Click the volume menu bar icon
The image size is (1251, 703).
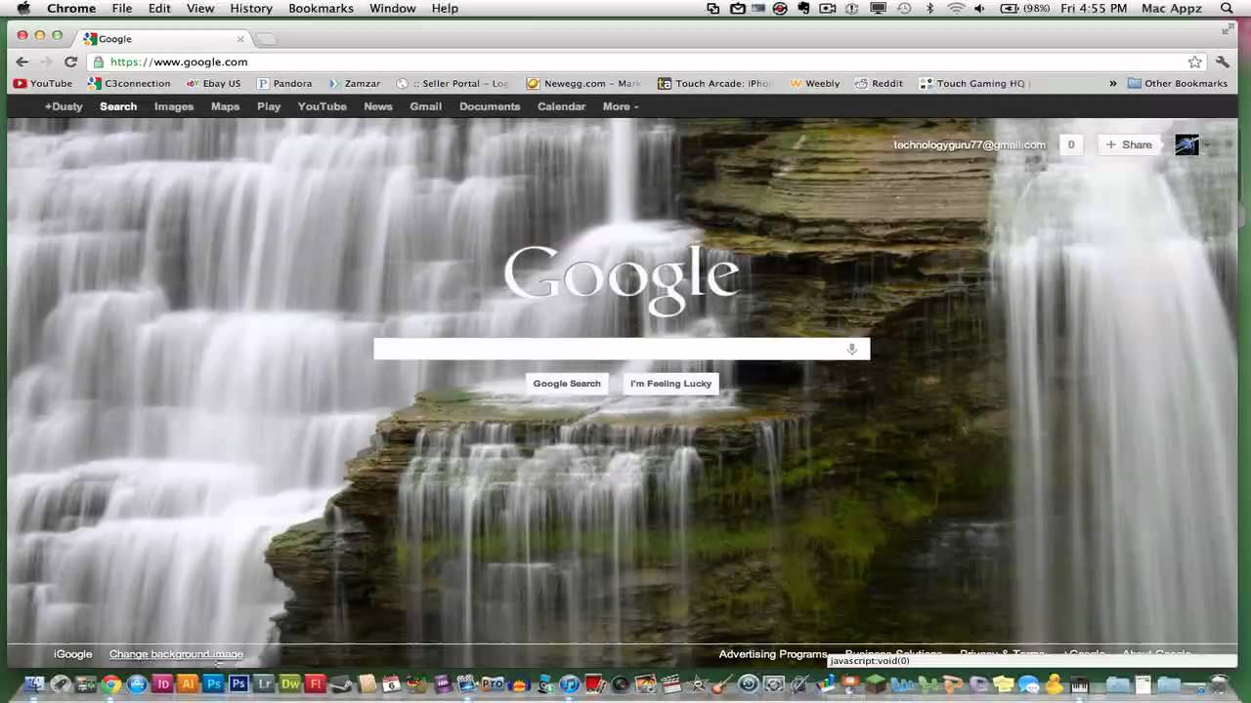tap(980, 8)
